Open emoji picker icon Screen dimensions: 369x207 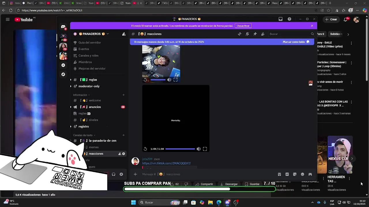[x=302, y=174]
